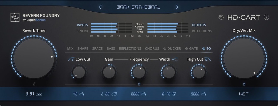Switch to the BASS tab
The width and height of the screenshot is (278, 106).
[x=111, y=48]
